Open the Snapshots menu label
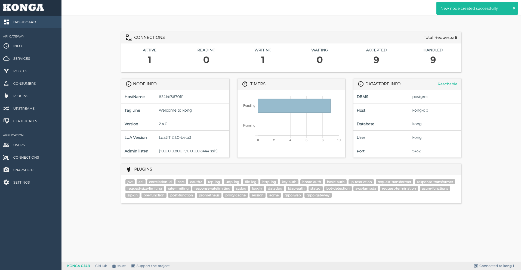This screenshot has width=521, height=270. (24, 170)
